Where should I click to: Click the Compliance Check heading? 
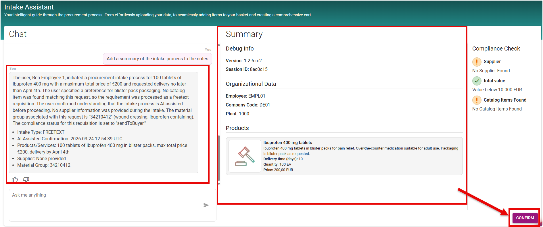[x=496, y=48]
